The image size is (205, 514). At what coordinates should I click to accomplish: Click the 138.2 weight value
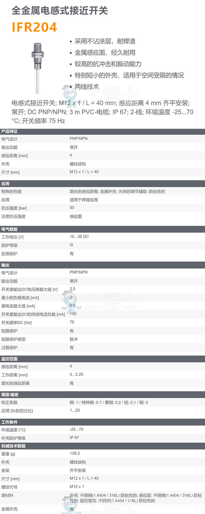tap(75, 454)
